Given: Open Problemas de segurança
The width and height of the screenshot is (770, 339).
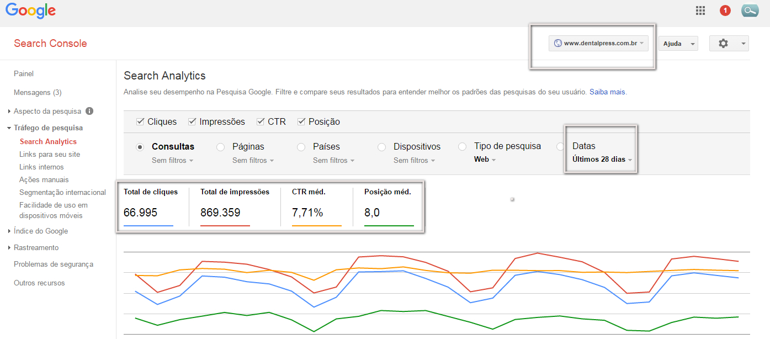Looking at the screenshot, I should tap(54, 264).
